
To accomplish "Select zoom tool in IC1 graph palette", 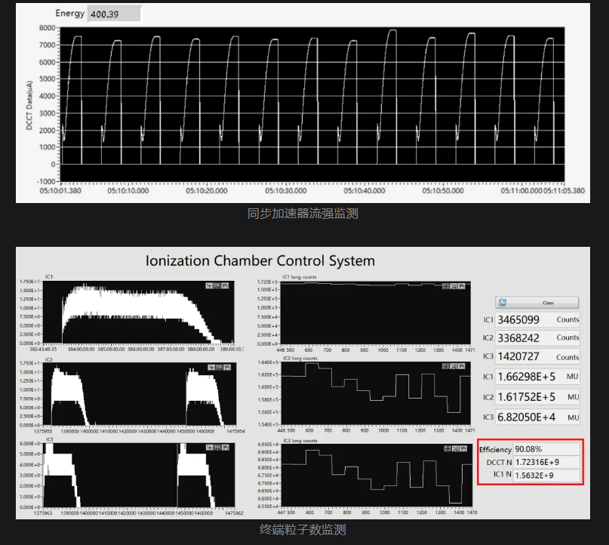I will (x=217, y=285).
